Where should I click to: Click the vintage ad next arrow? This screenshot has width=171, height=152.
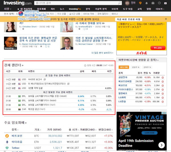[x=162, y=145]
